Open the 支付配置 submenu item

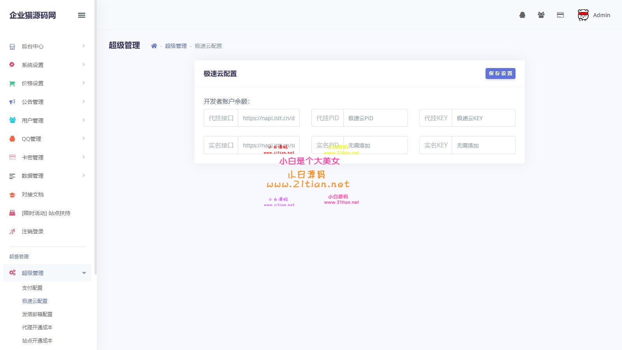pos(33,288)
